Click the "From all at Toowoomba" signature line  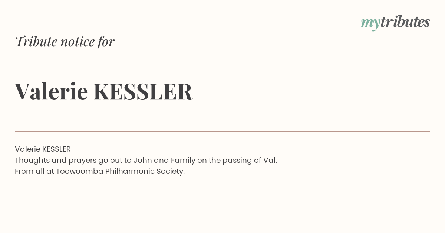100,171
